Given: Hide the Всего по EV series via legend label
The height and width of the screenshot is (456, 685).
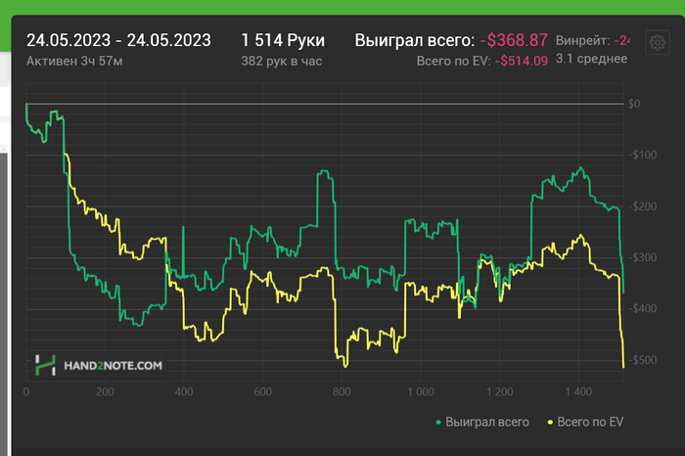Looking at the screenshot, I should (x=590, y=422).
